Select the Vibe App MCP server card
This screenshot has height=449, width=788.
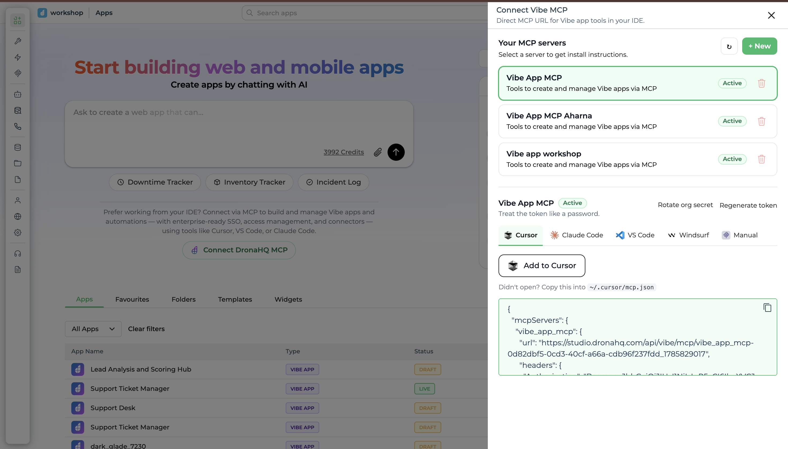point(637,83)
